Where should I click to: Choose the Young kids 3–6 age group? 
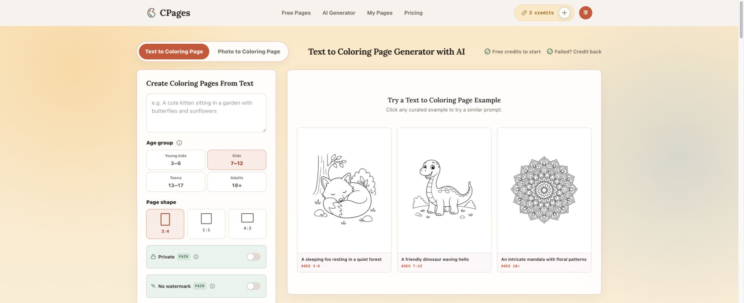pos(176,160)
